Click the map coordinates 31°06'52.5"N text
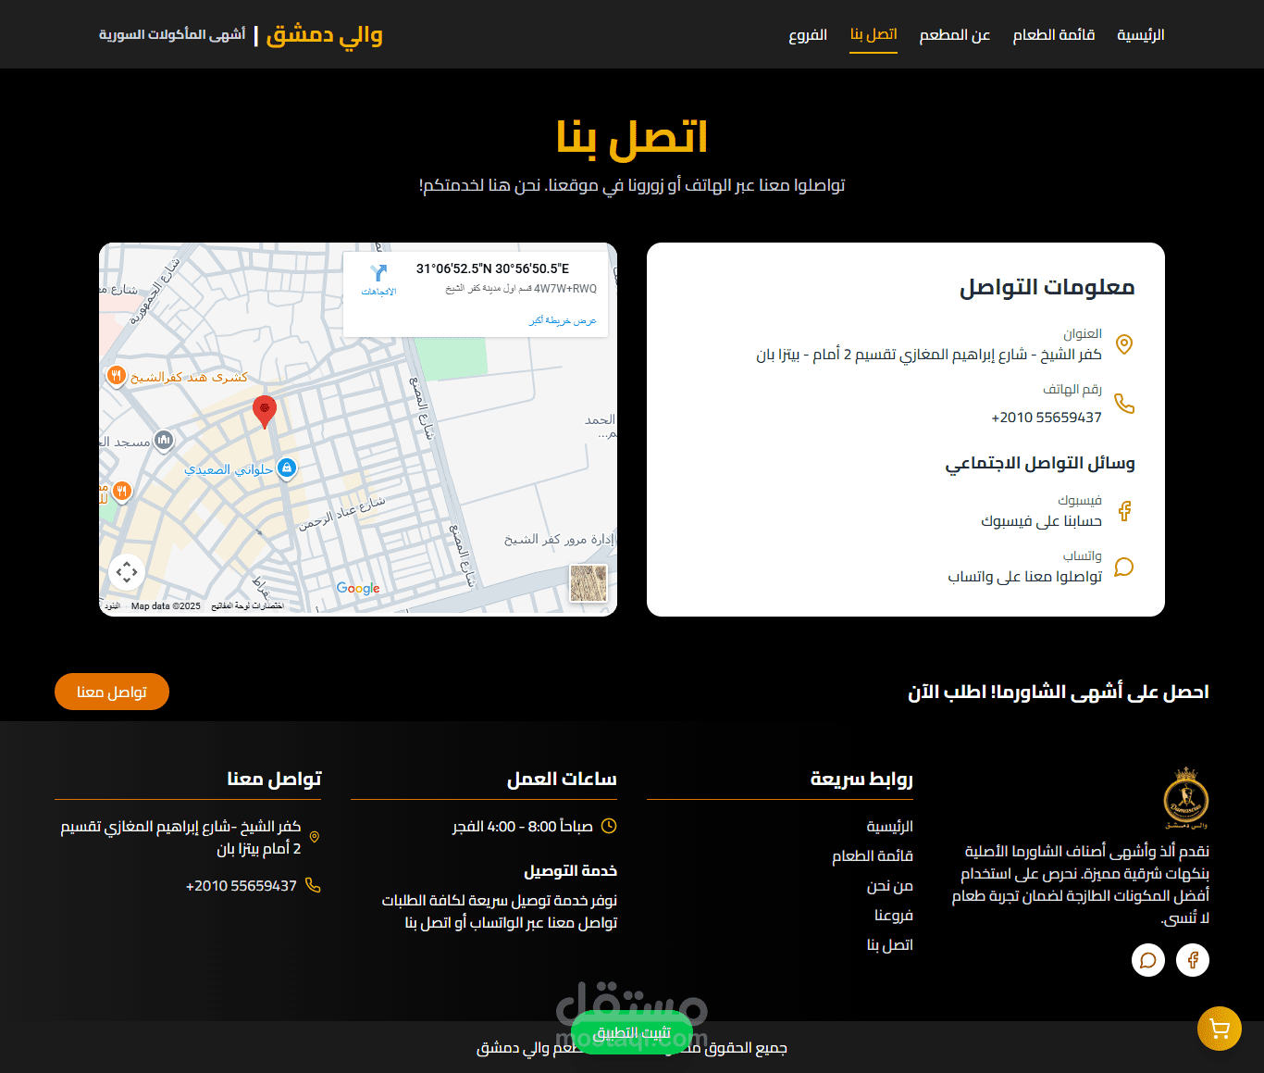The height and width of the screenshot is (1073, 1264). tap(492, 268)
